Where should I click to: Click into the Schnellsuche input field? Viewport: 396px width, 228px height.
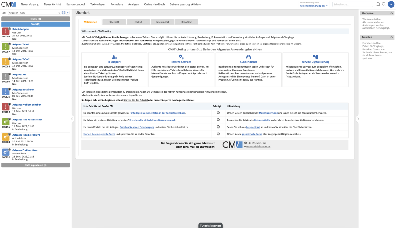(352, 4)
